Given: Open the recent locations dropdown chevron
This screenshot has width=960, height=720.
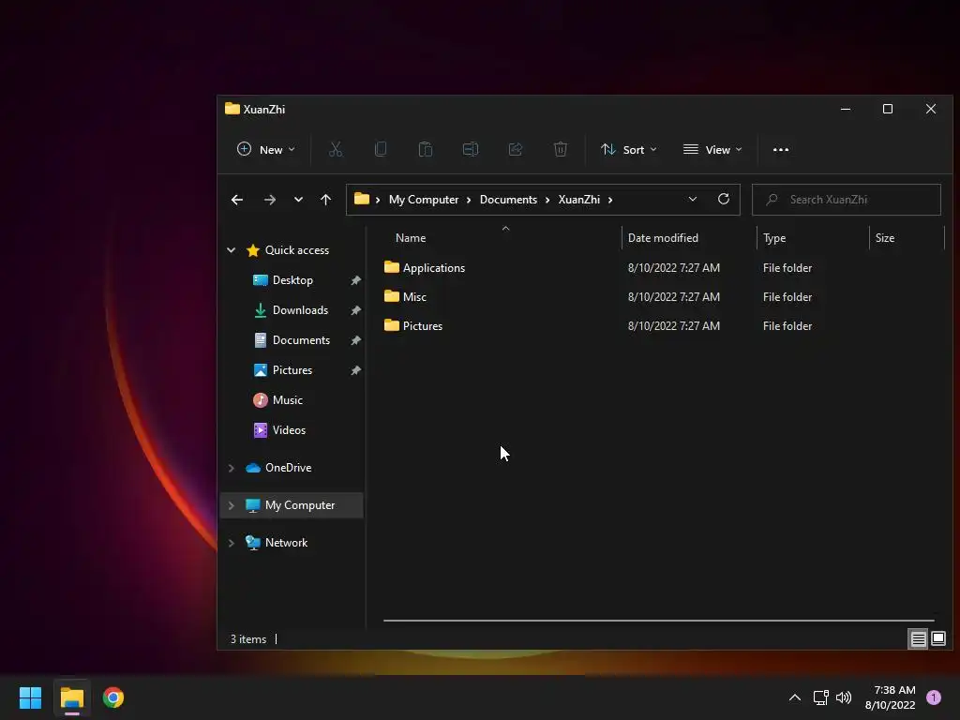Looking at the screenshot, I should coord(298,200).
